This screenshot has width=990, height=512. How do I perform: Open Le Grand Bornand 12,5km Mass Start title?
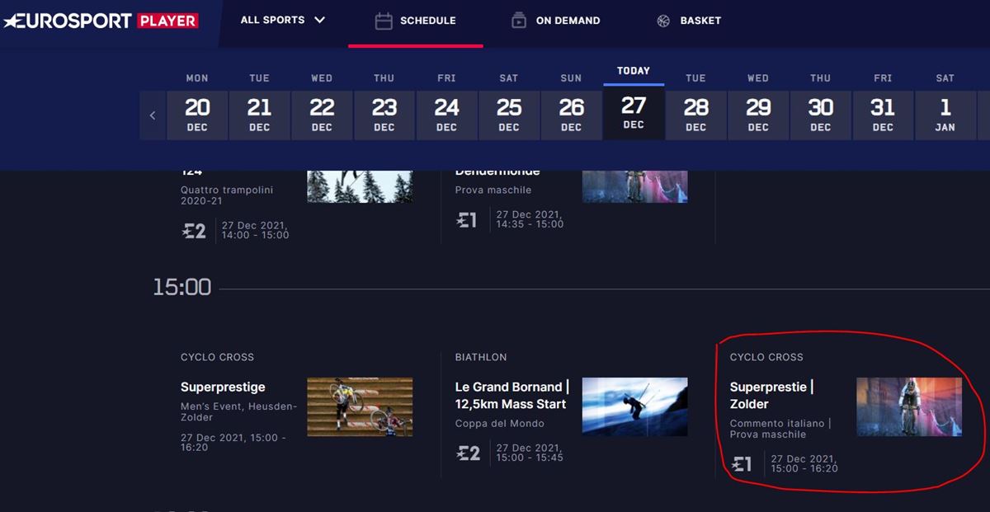pyautogui.click(x=512, y=396)
